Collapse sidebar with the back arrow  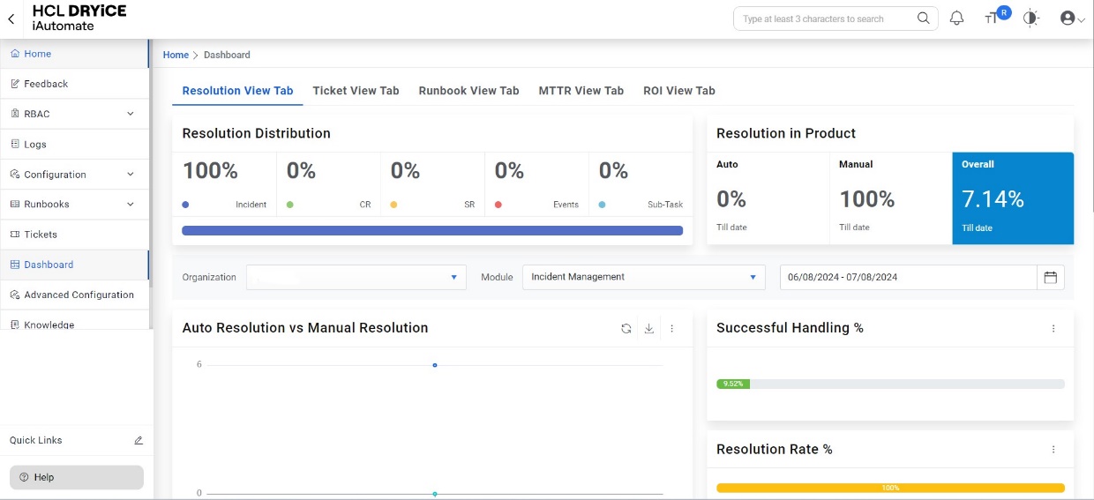click(x=11, y=19)
